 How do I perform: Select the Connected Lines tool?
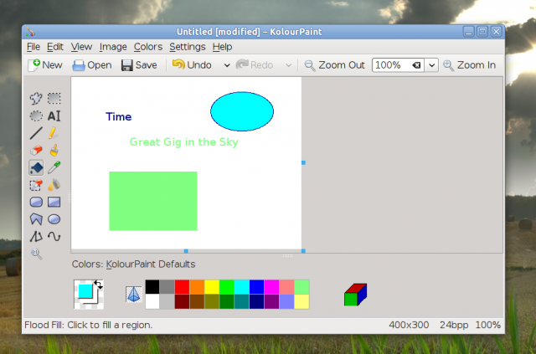(36, 237)
